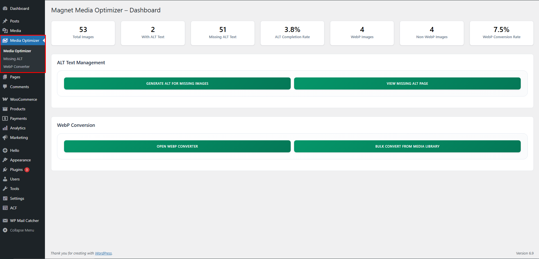539x259 pixels.
Task: Click the Plugins plug icon
Action: (x=5, y=169)
